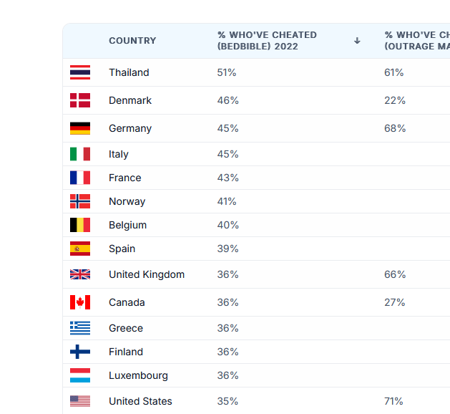Sort by the Country column header
The height and width of the screenshot is (414, 450).
[132, 41]
